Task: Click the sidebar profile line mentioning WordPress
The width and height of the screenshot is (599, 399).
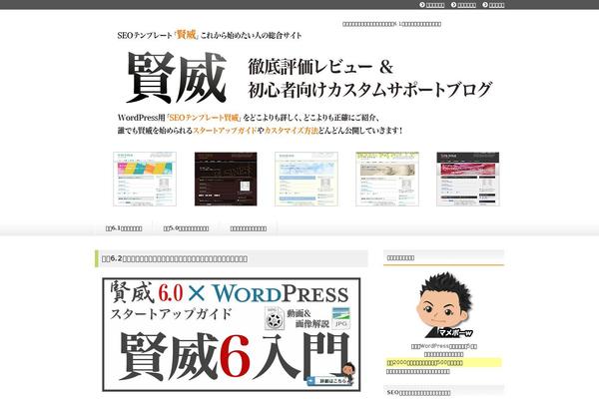Action: click(x=444, y=346)
